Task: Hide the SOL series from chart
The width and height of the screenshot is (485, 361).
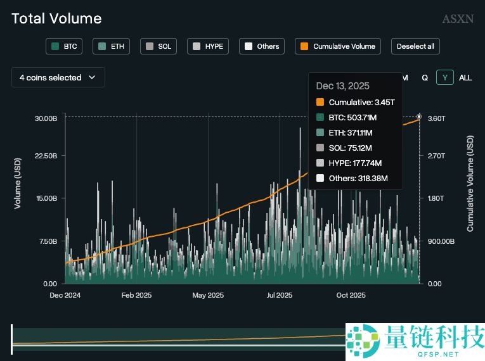Action: tap(158, 46)
